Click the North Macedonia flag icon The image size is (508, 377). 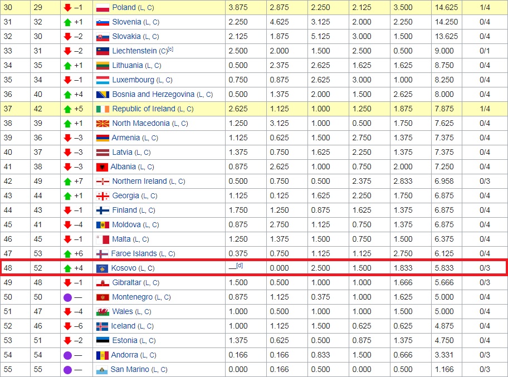(102, 124)
